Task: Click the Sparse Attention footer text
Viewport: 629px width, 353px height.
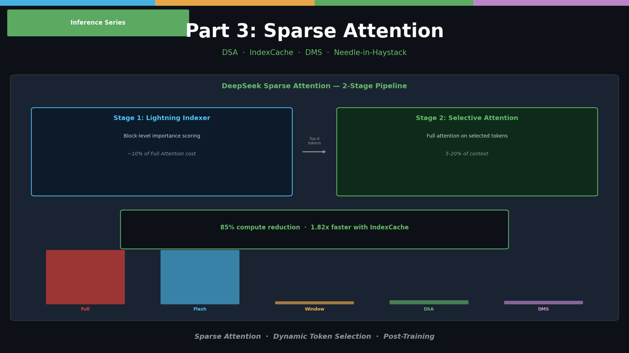Action: click(227, 336)
